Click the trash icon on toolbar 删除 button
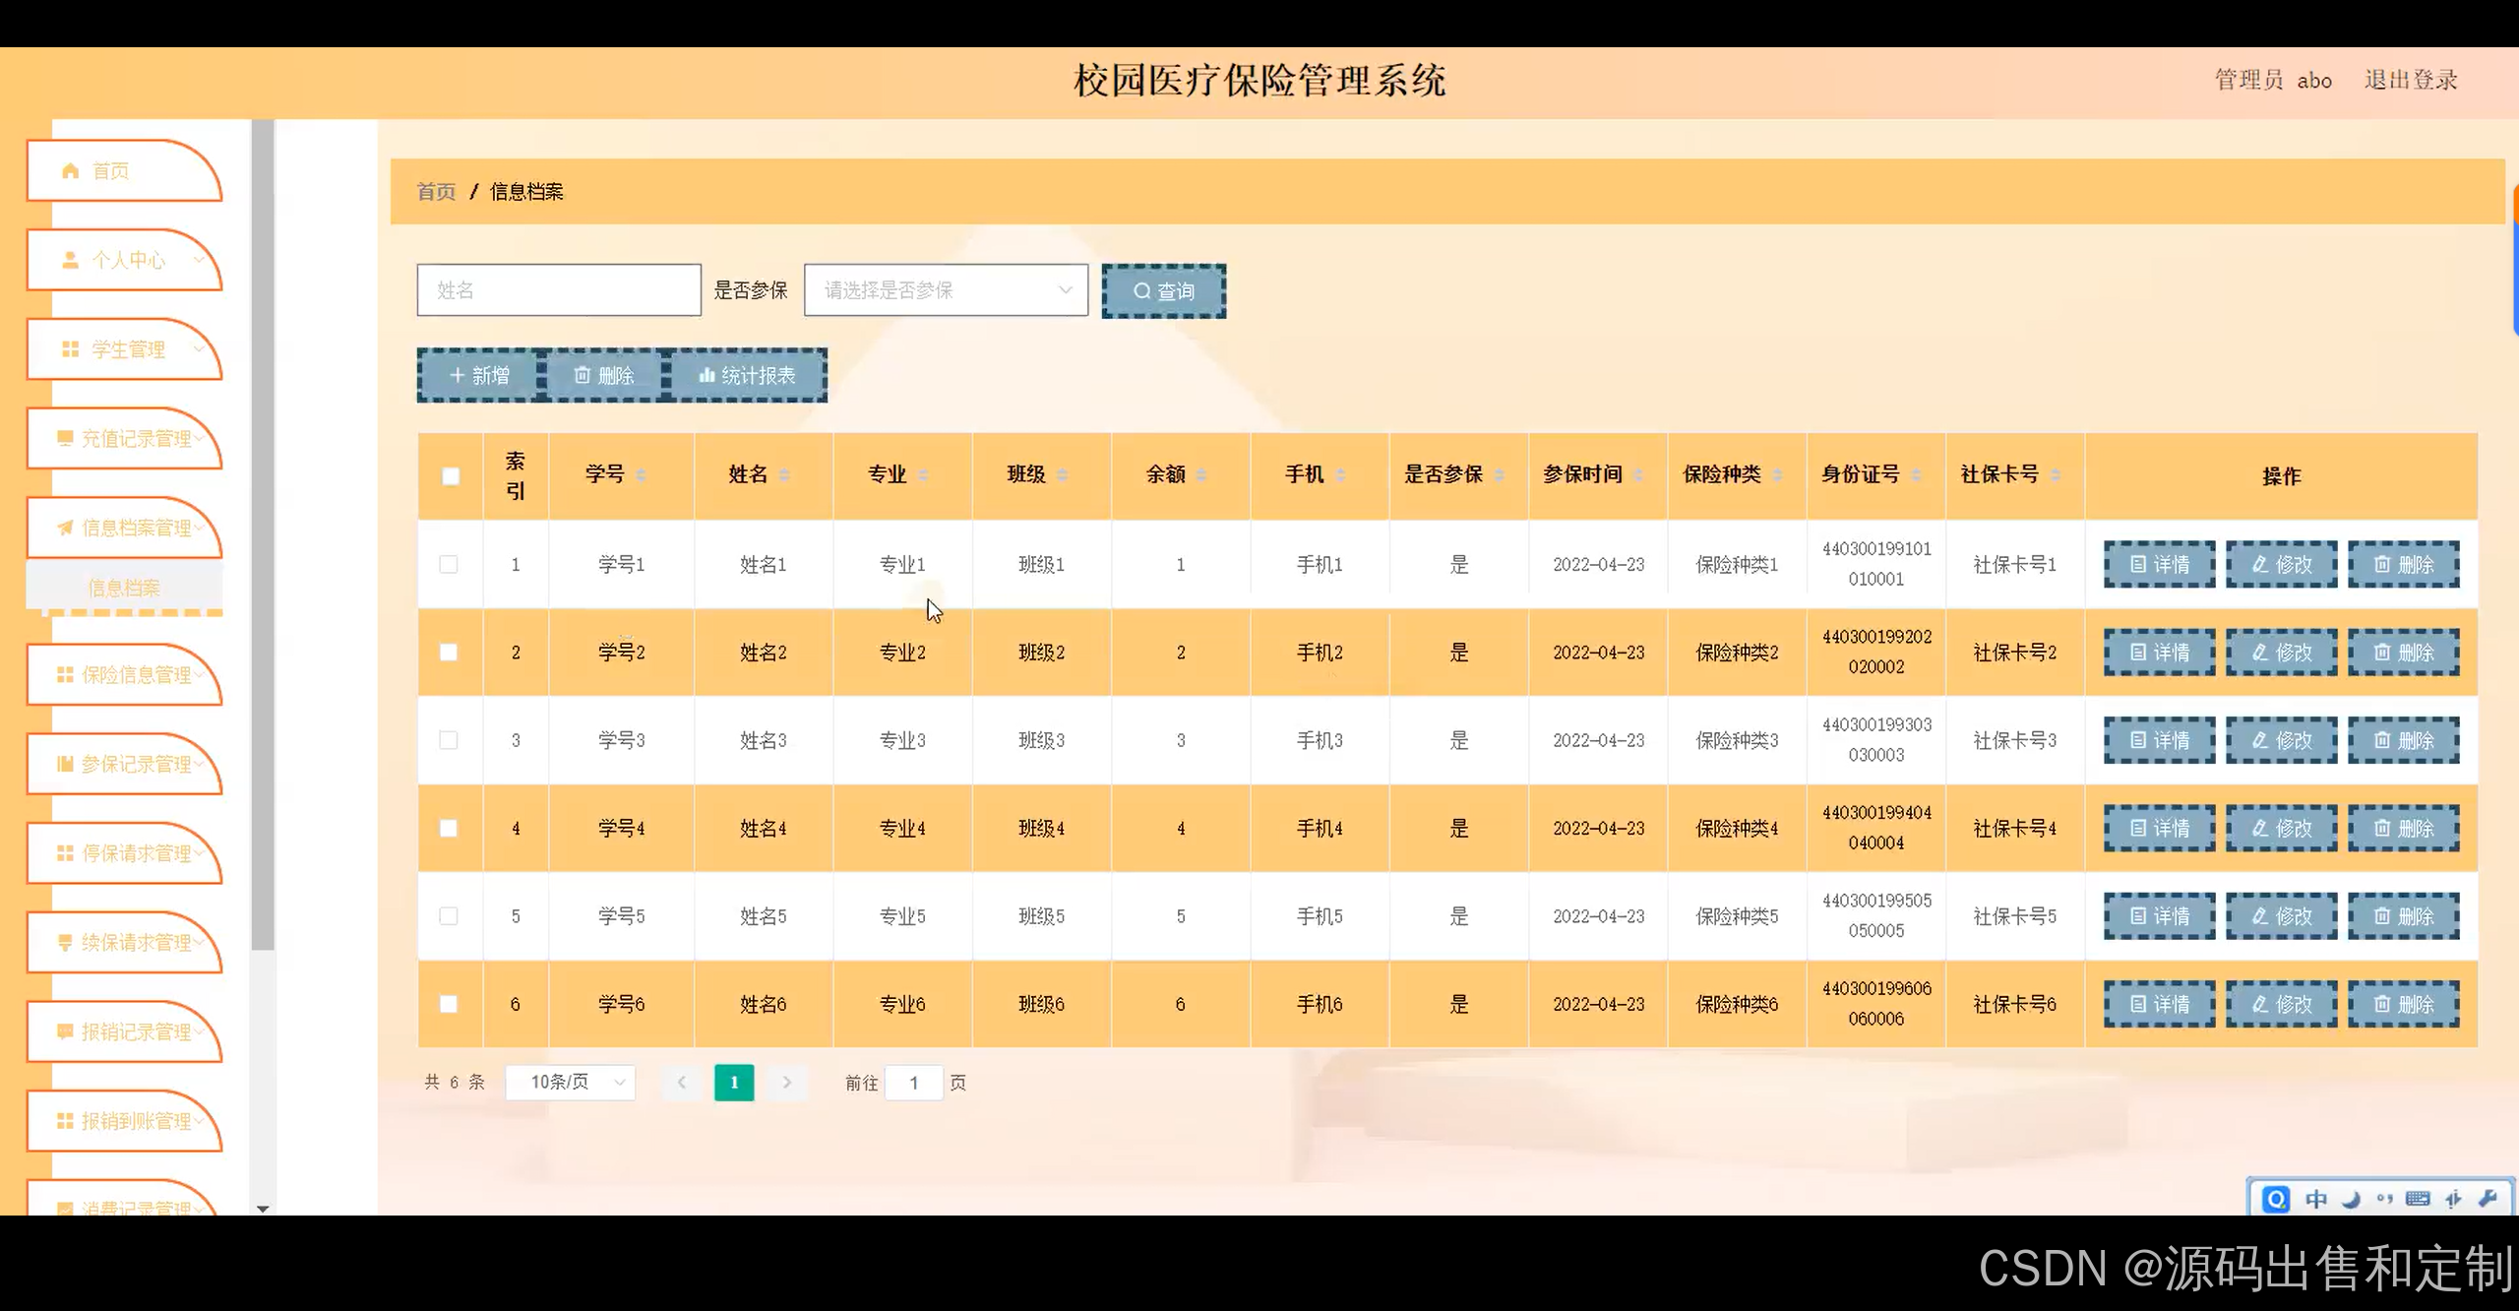The height and width of the screenshot is (1311, 2519). tap(583, 375)
